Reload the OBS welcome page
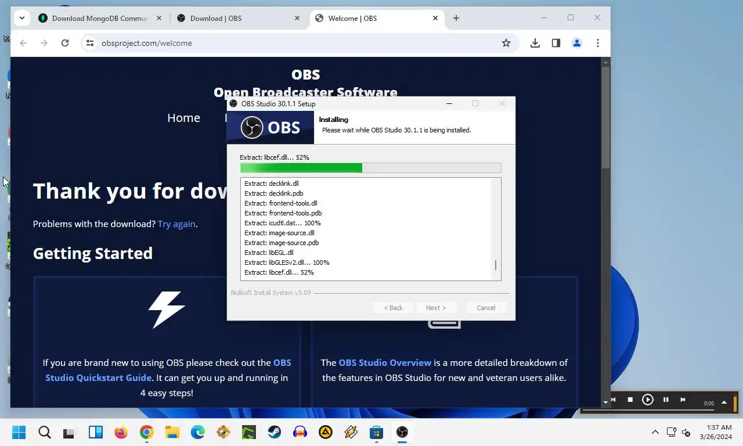Viewport: 743px width, 446px height. pyautogui.click(x=65, y=43)
